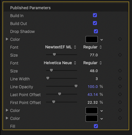
Task: Expand the first Color disclosure triangle
Action: click(7, 39)
